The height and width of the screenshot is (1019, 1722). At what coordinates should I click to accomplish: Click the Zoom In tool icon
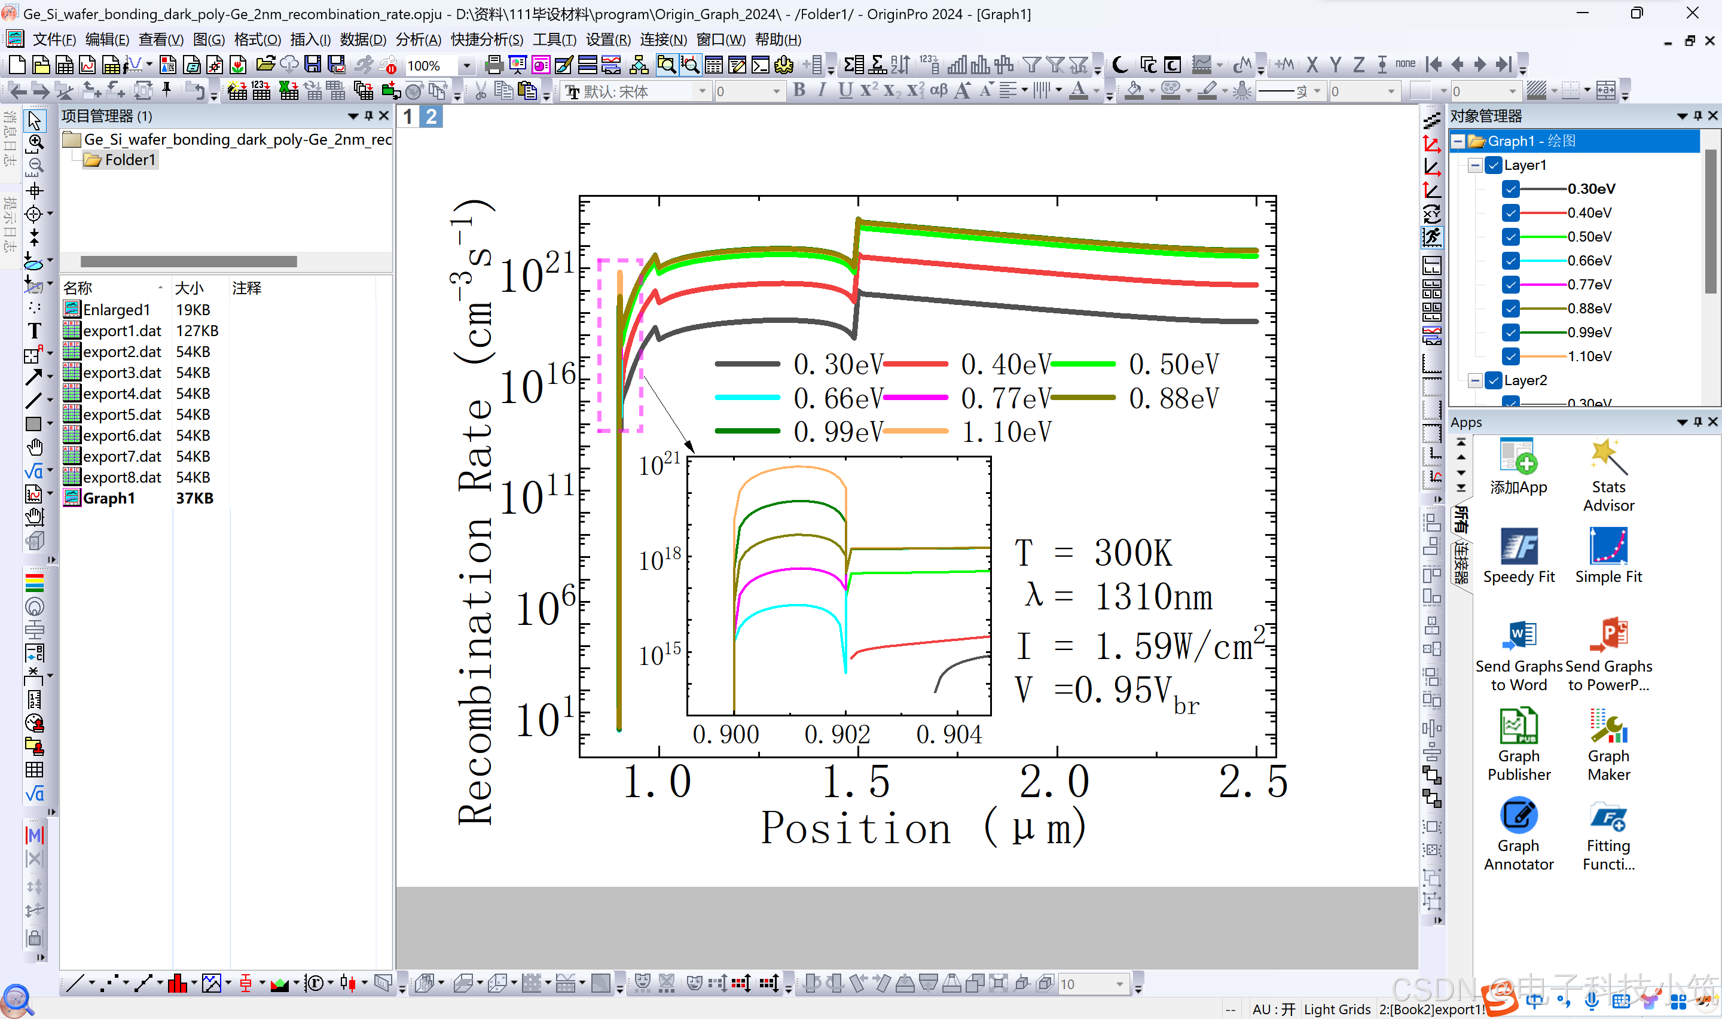pyautogui.click(x=35, y=142)
